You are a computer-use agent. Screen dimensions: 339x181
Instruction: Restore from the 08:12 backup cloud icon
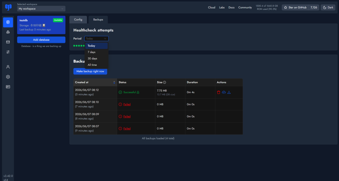coord(224,93)
